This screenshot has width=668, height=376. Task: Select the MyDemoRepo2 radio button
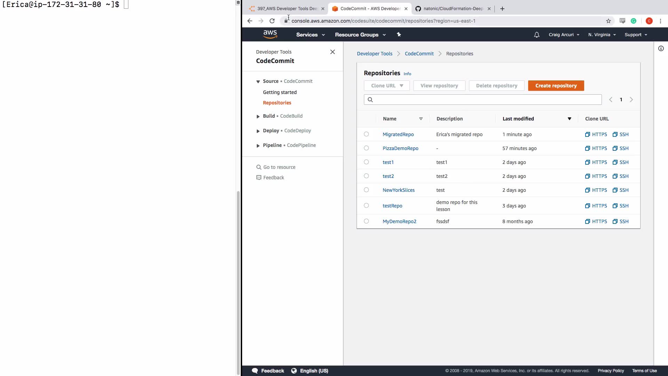click(366, 221)
